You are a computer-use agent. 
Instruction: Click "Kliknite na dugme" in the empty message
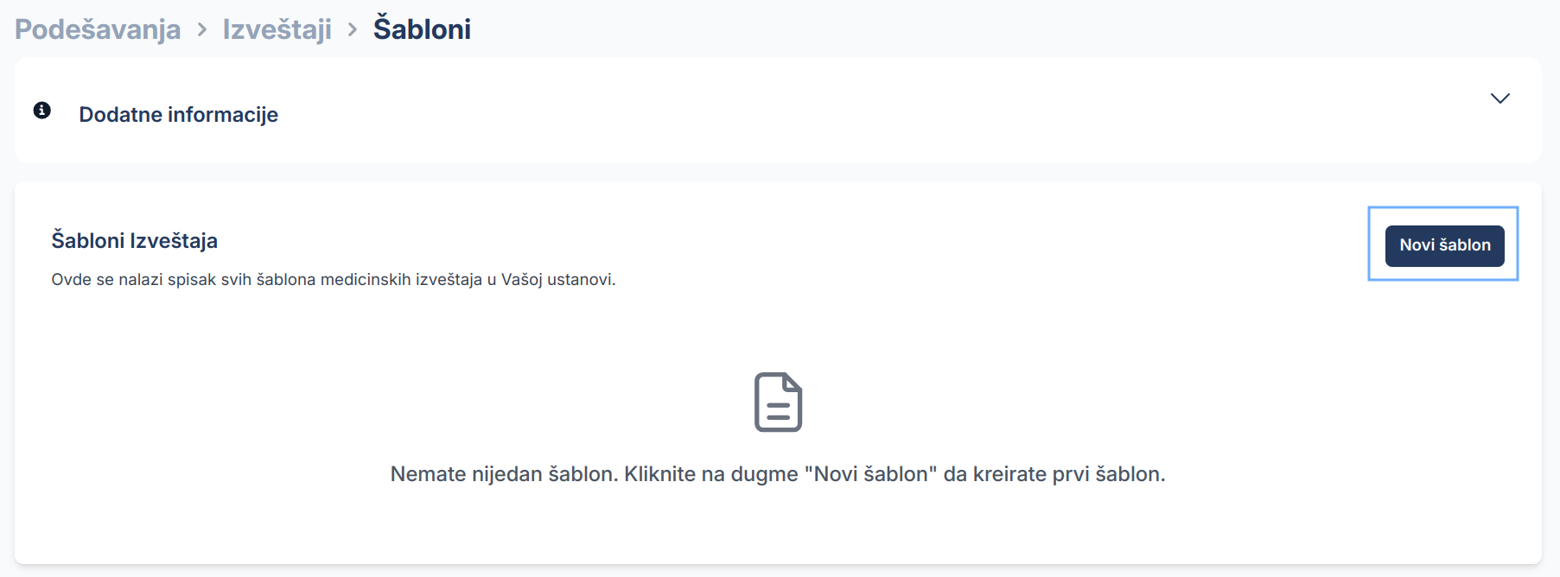click(x=710, y=474)
